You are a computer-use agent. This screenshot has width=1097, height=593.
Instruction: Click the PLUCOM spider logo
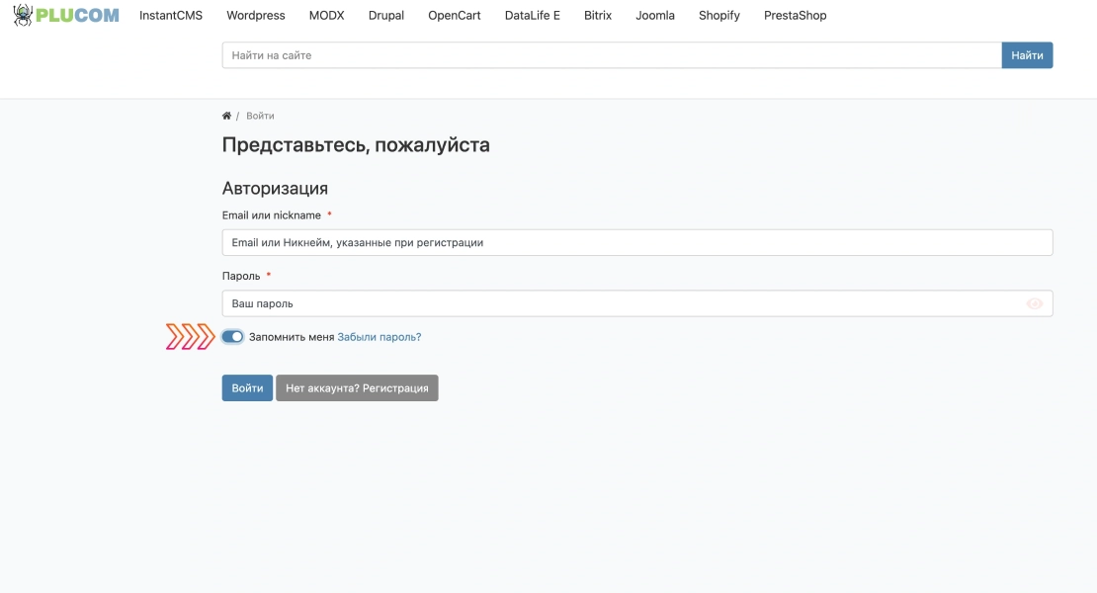[66, 16]
